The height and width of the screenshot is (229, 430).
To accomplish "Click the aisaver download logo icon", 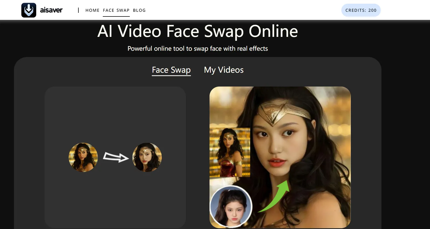I will pyautogui.click(x=29, y=10).
